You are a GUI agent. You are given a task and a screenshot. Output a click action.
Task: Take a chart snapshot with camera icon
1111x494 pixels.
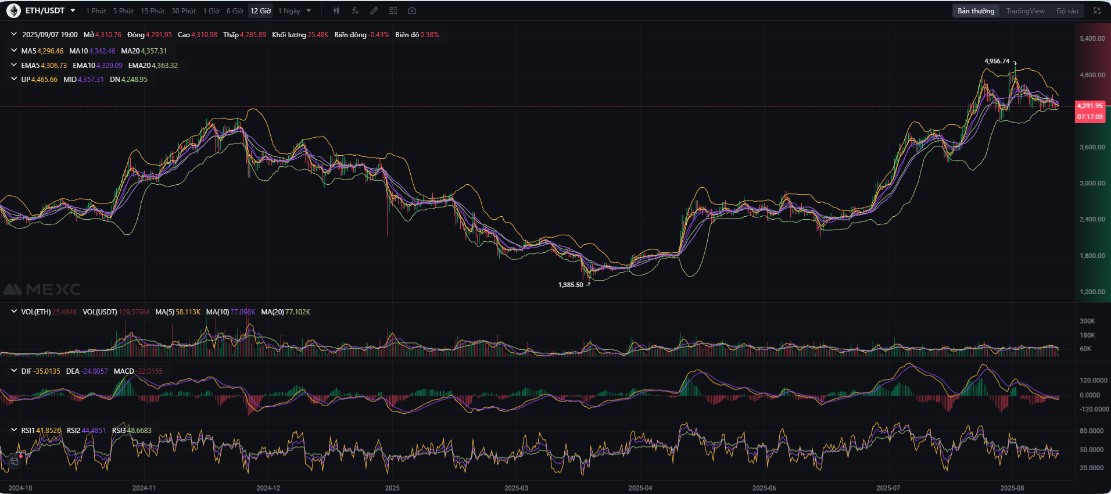pyautogui.click(x=412, y=10)
